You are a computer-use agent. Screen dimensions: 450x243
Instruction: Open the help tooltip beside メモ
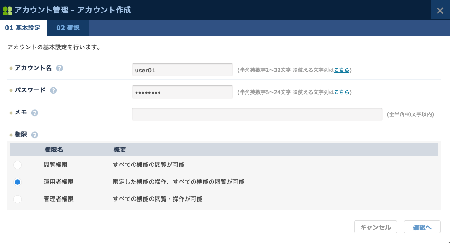click(x=35, y=113)
